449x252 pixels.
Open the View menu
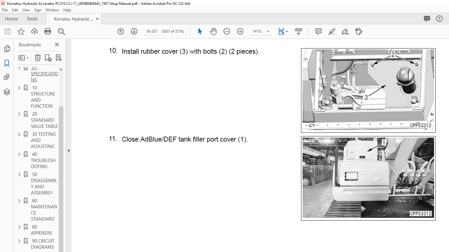(x=26, y=10)
